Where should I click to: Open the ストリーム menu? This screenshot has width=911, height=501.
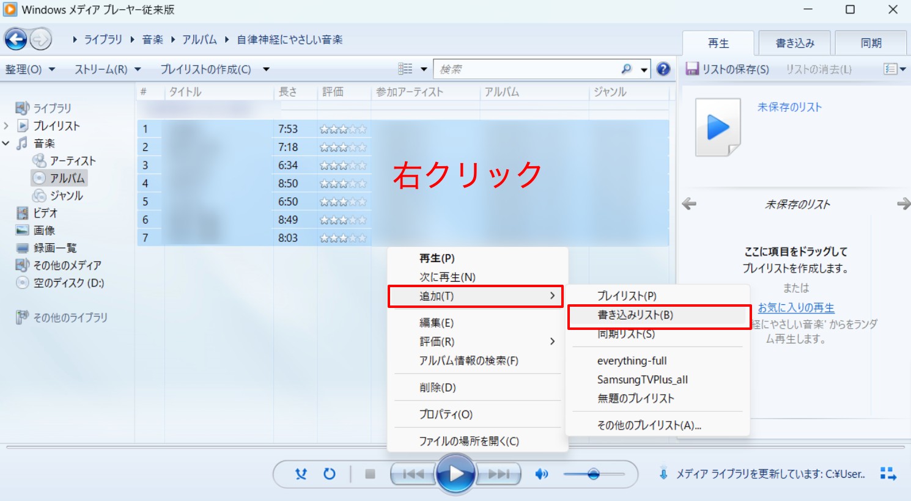(x=108, y=69)
